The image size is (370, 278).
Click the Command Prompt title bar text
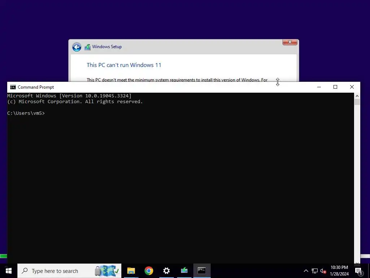[36, 87]
